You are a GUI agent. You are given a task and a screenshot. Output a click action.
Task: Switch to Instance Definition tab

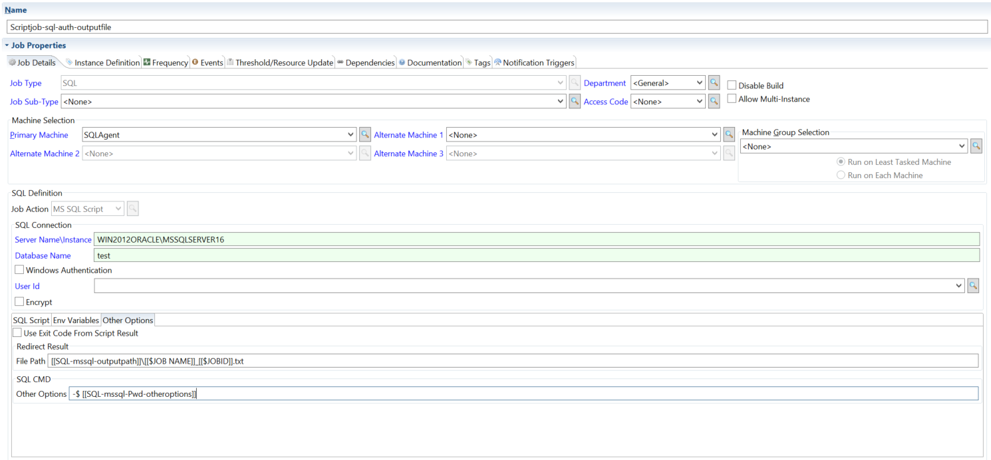pos(102,62)
